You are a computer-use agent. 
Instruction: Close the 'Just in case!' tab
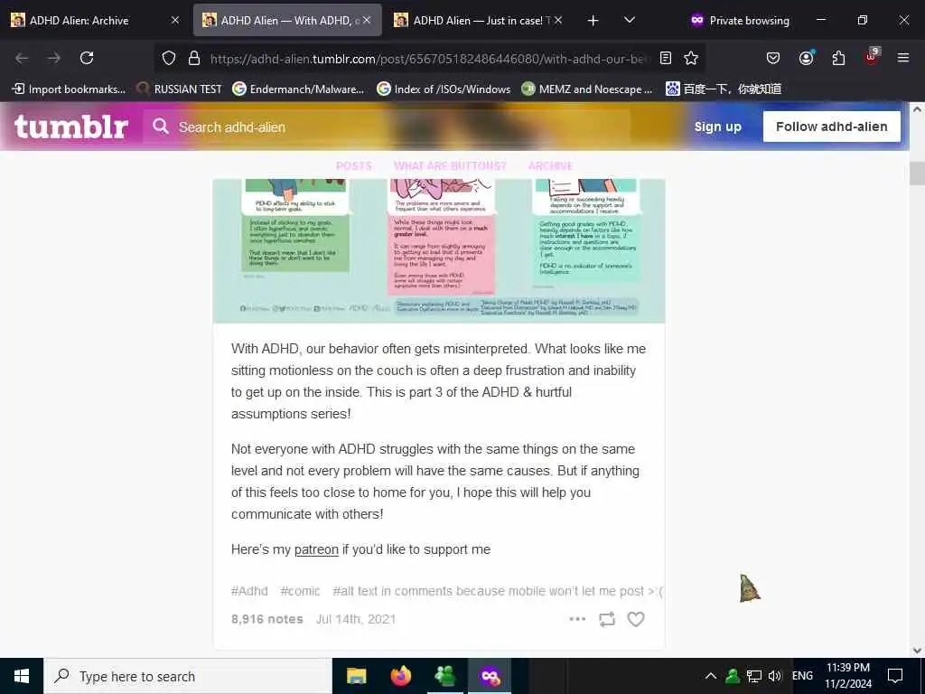558,20
